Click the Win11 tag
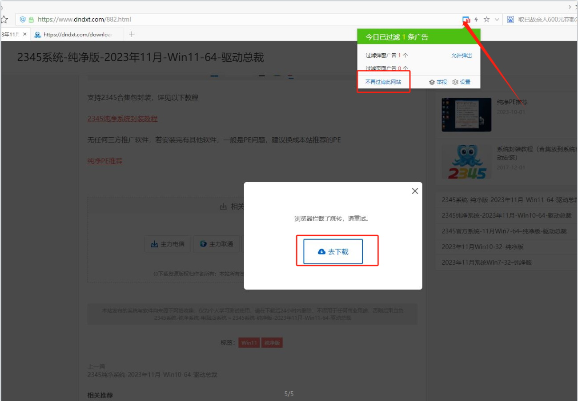This screenshot has width=578, height=401. coord(249,343)
